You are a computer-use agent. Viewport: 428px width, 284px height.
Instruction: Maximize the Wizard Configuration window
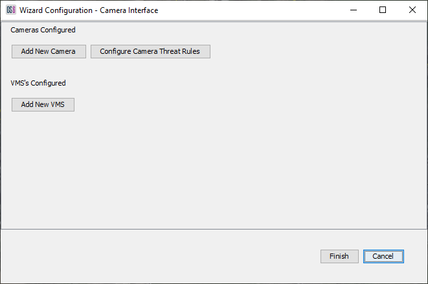click(383, 10)
